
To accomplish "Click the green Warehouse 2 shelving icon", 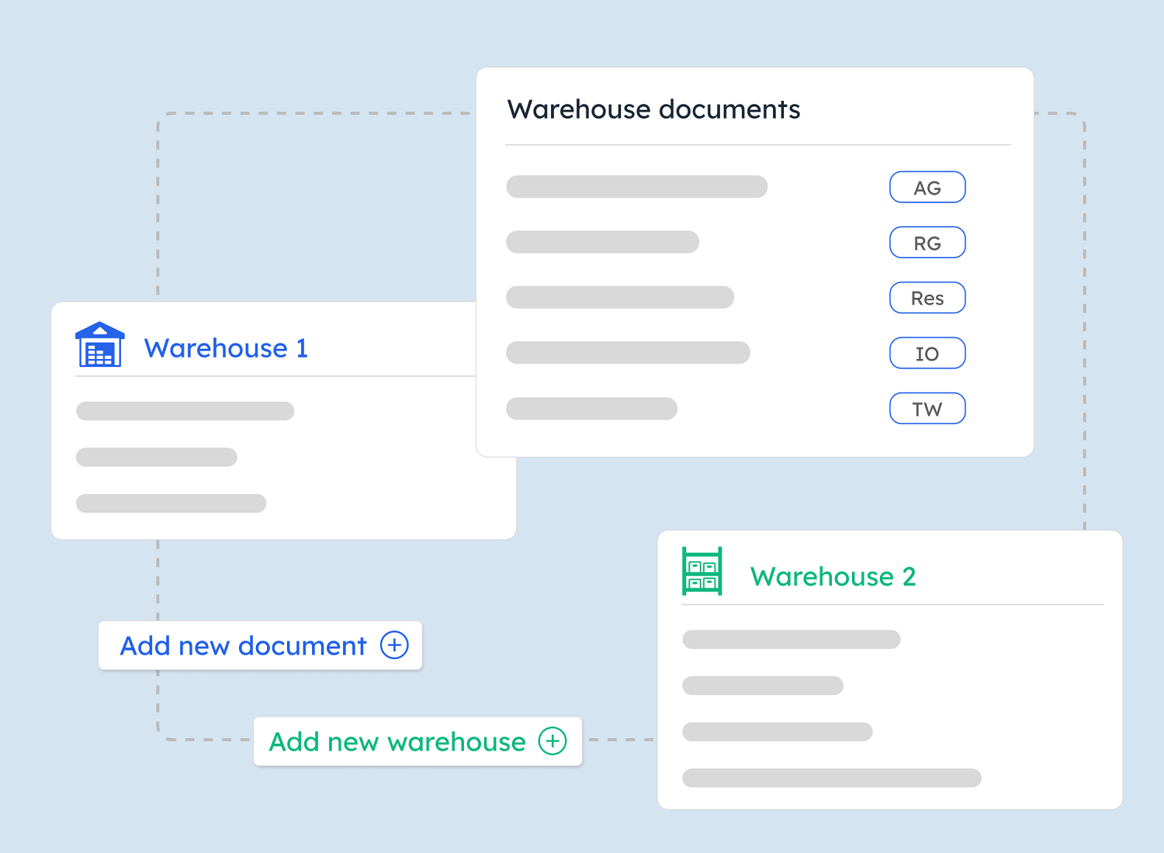I will click(x=702, y=570).
